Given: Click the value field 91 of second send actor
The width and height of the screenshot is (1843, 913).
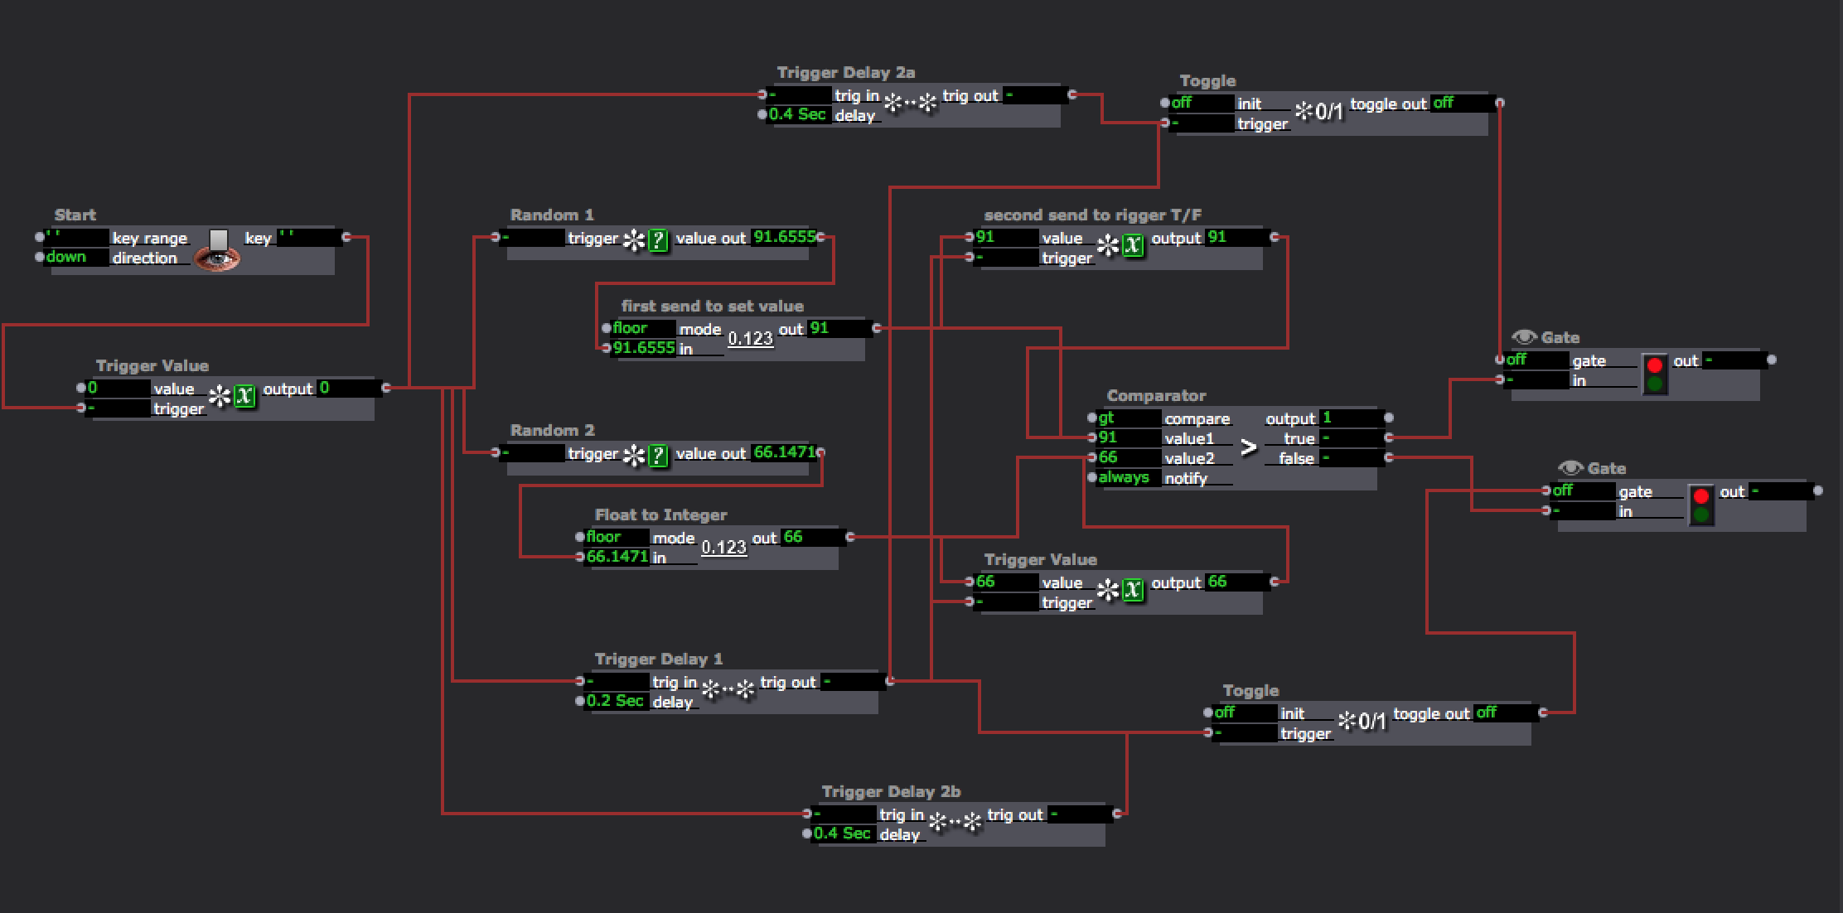Looking at the screenshot, I should tap(1006, 238).
